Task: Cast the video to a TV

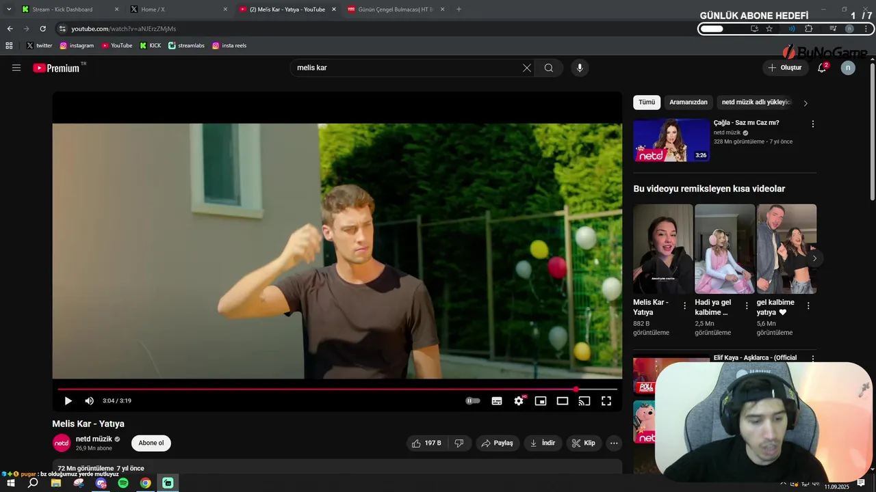Action: click(x=584, y=401)
